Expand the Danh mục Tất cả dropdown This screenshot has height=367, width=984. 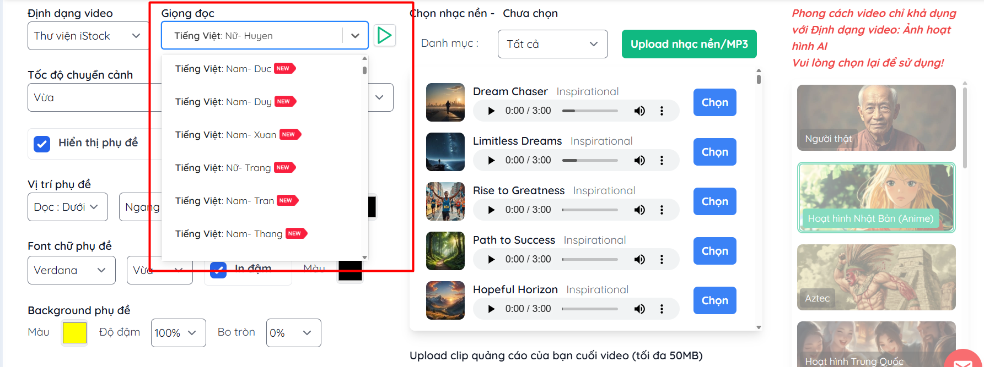tap(552, 44)
